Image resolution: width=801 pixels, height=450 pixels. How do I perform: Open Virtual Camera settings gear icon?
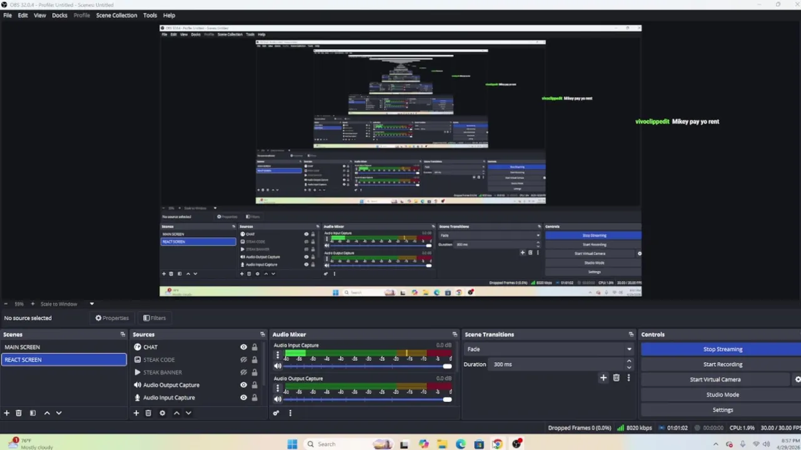(797, 379)
